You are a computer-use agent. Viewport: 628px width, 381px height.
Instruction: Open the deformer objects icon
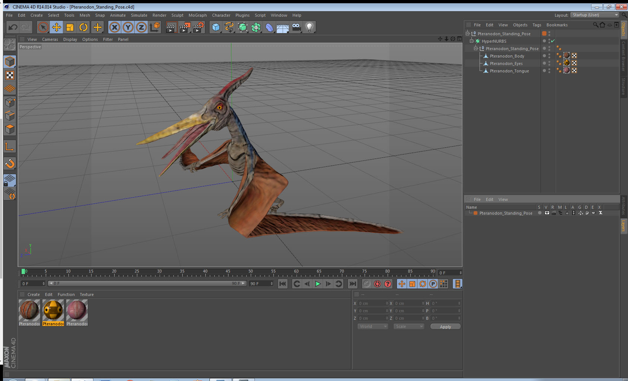click(269, 27)
